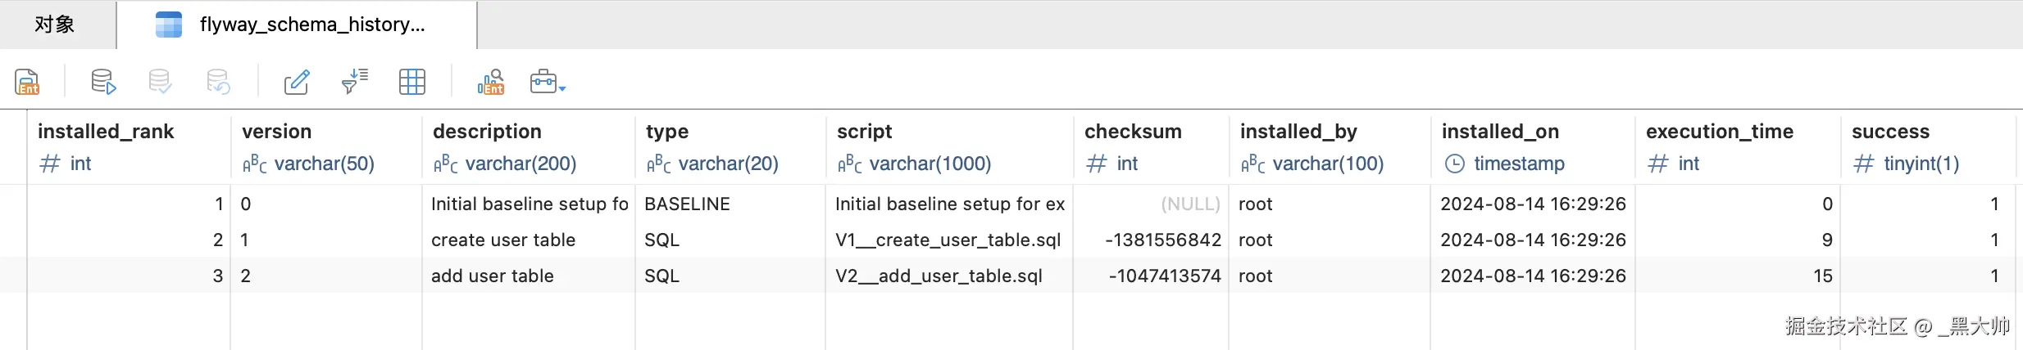This screenshot has height=350, width=2023.
Task: Click the Ent document icon in toolbar
Action: pos(27,82)
